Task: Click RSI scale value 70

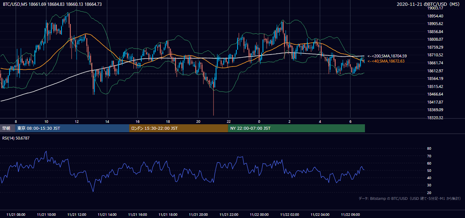Action: click(x=429, y=156)
